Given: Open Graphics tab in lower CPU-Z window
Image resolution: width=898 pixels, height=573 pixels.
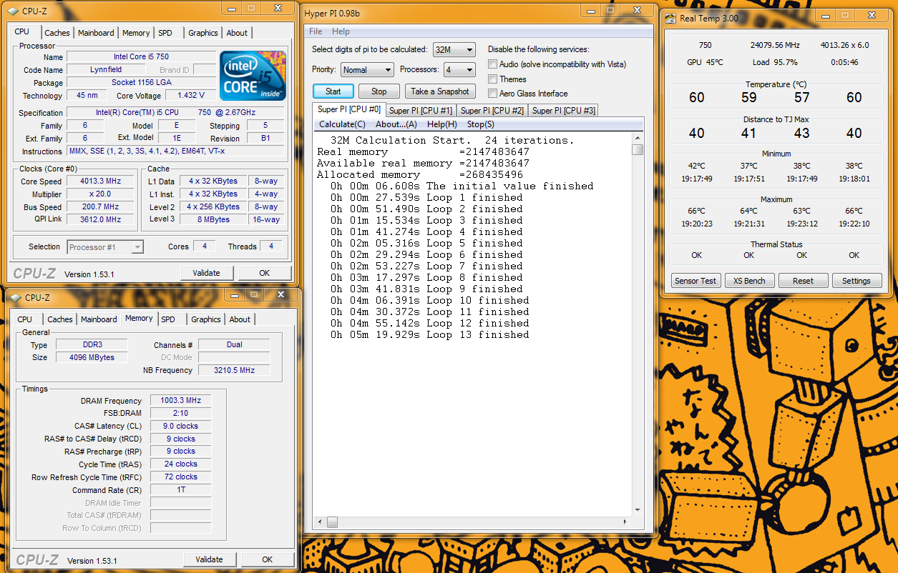Looking at the screenshot, I should pyautogui.click(x=206, y=319).
